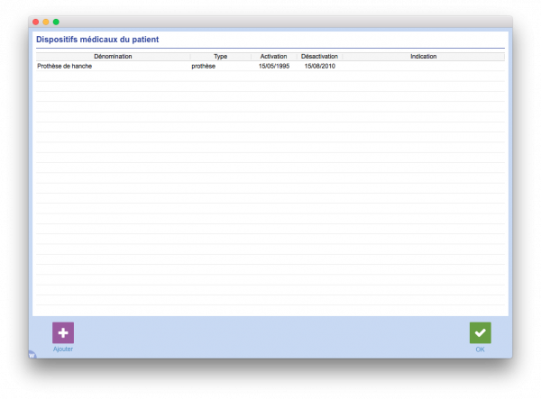Screen dimensions: 541x399
Task: Select the Prothèse de hanche row
Action: tap(270, 66)
